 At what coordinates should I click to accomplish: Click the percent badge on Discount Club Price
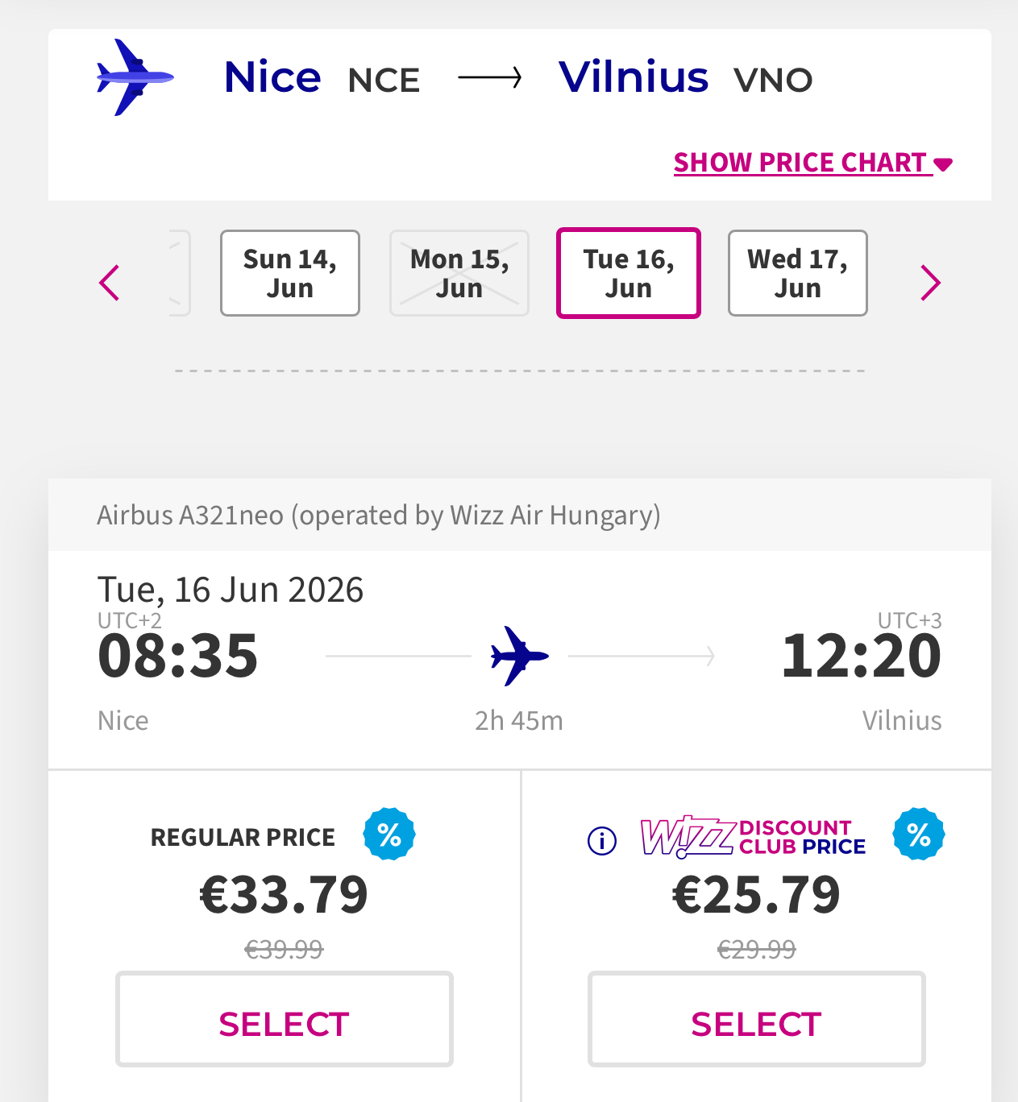(919, 835)
